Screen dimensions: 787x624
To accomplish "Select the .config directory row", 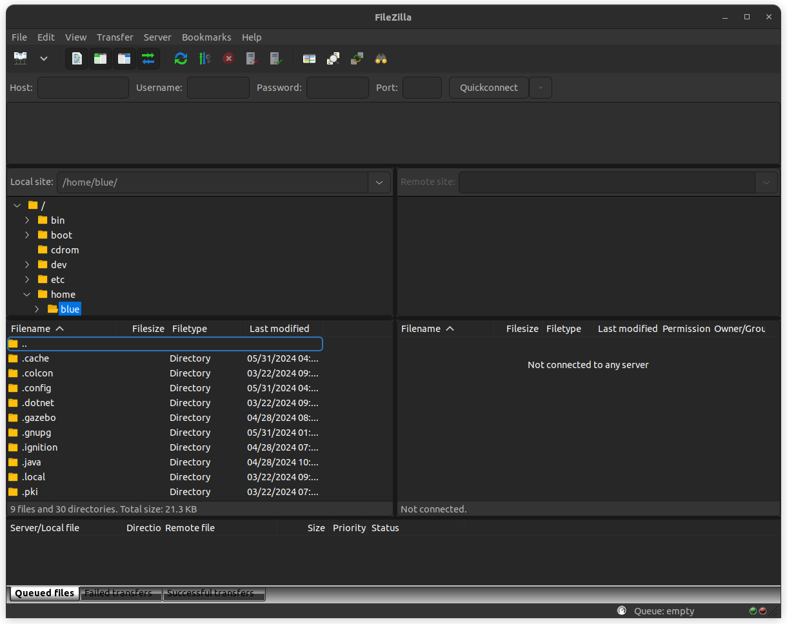I will coord(165,388).
